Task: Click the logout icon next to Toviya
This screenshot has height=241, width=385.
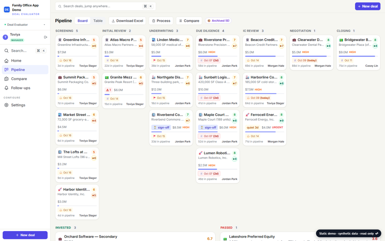Action: tap(45, 37)
